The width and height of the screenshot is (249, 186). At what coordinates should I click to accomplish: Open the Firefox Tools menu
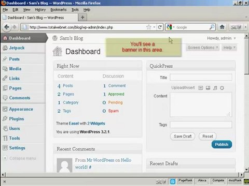(75, 10)
